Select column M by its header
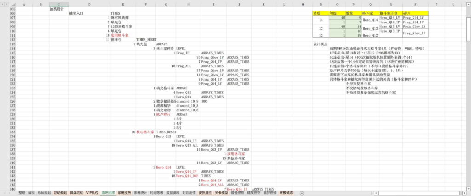 302,4
